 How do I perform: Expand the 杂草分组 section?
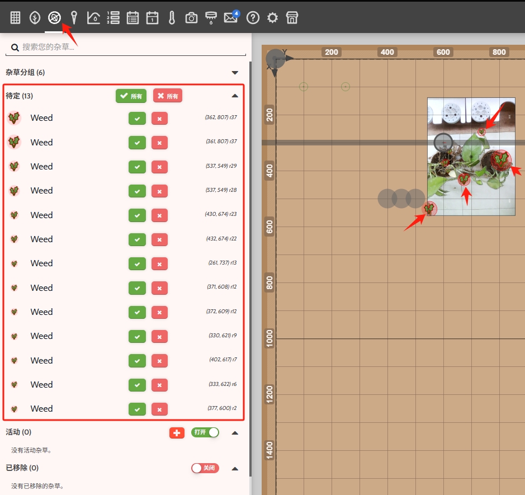coord(235,73)
